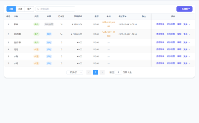Click the name 散客
Screen dimensions: 199x123
16,24
